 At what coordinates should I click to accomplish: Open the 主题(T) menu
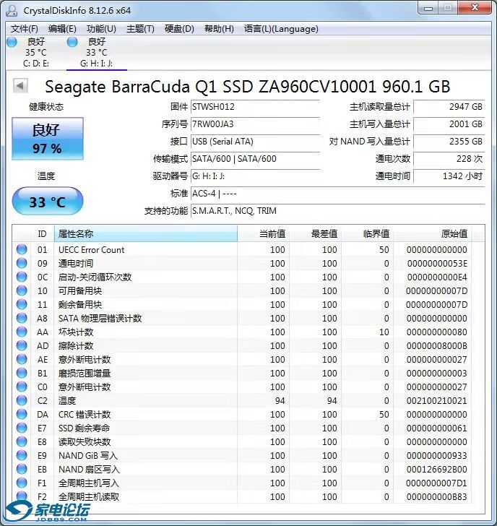(140, 29)
